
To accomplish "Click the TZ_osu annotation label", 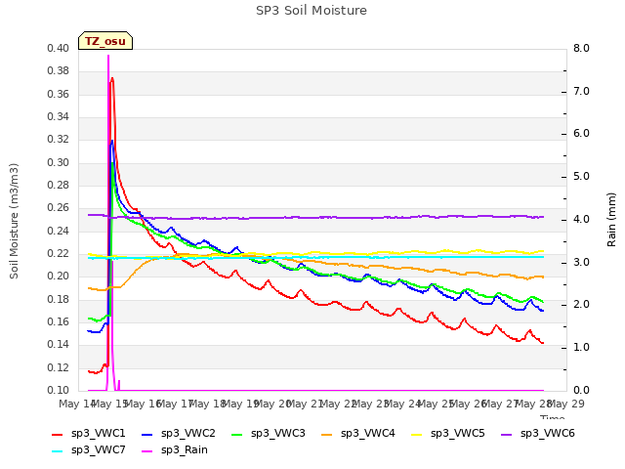I will pyautogui.click(x=105, y=41).
